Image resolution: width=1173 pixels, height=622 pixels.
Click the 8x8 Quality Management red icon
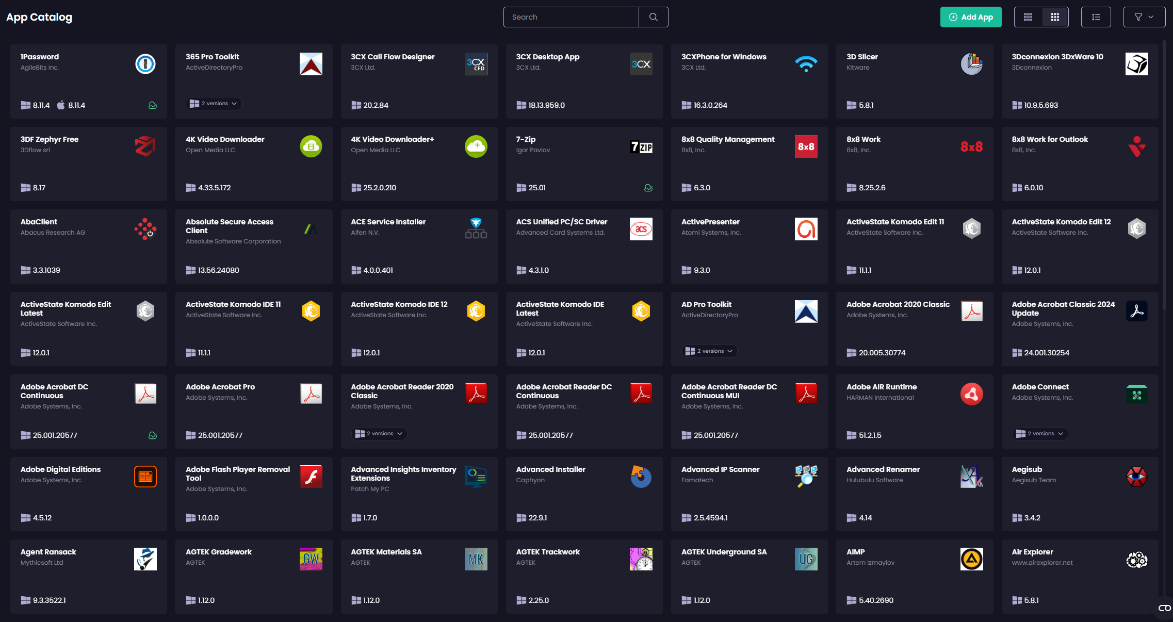[x=806, y=146]
